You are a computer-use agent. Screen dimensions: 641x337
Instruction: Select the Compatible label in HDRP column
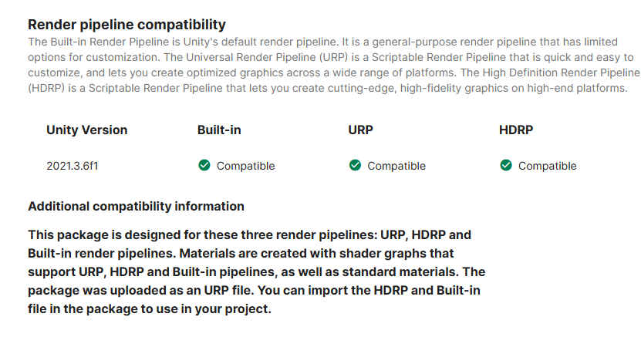[547, 166]
